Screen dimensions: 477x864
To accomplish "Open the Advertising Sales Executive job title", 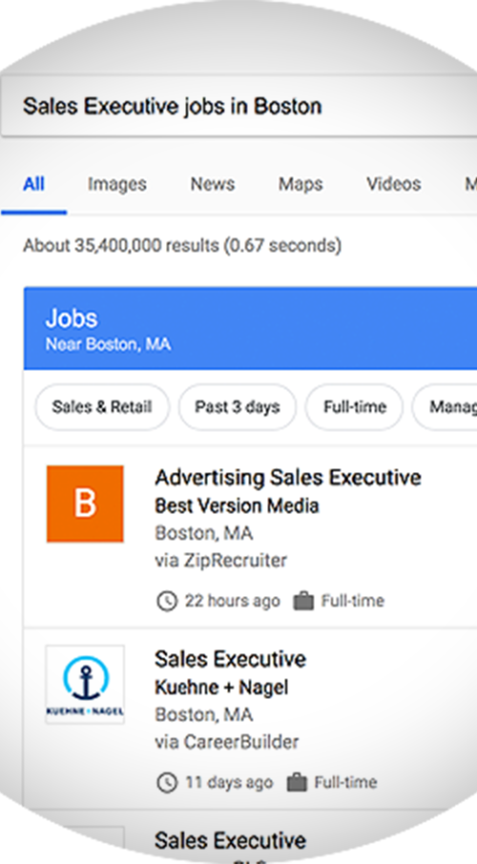I will click(x=288, y=477).
